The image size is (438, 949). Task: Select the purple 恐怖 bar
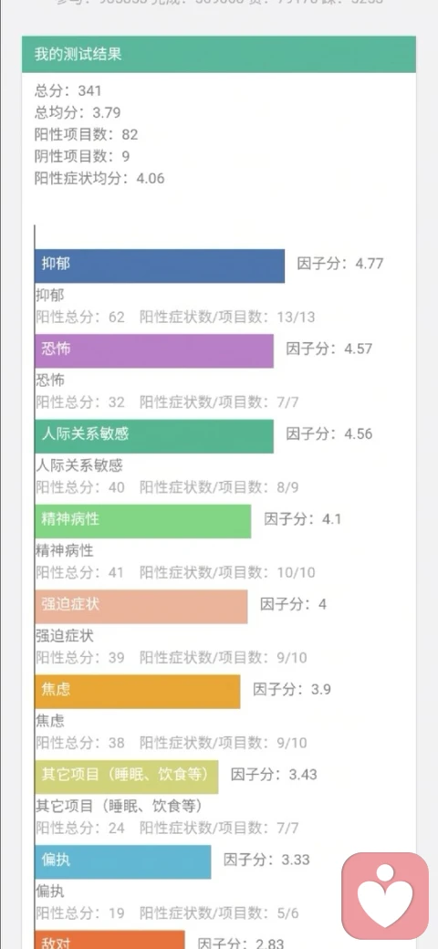[x=154, y=350]
